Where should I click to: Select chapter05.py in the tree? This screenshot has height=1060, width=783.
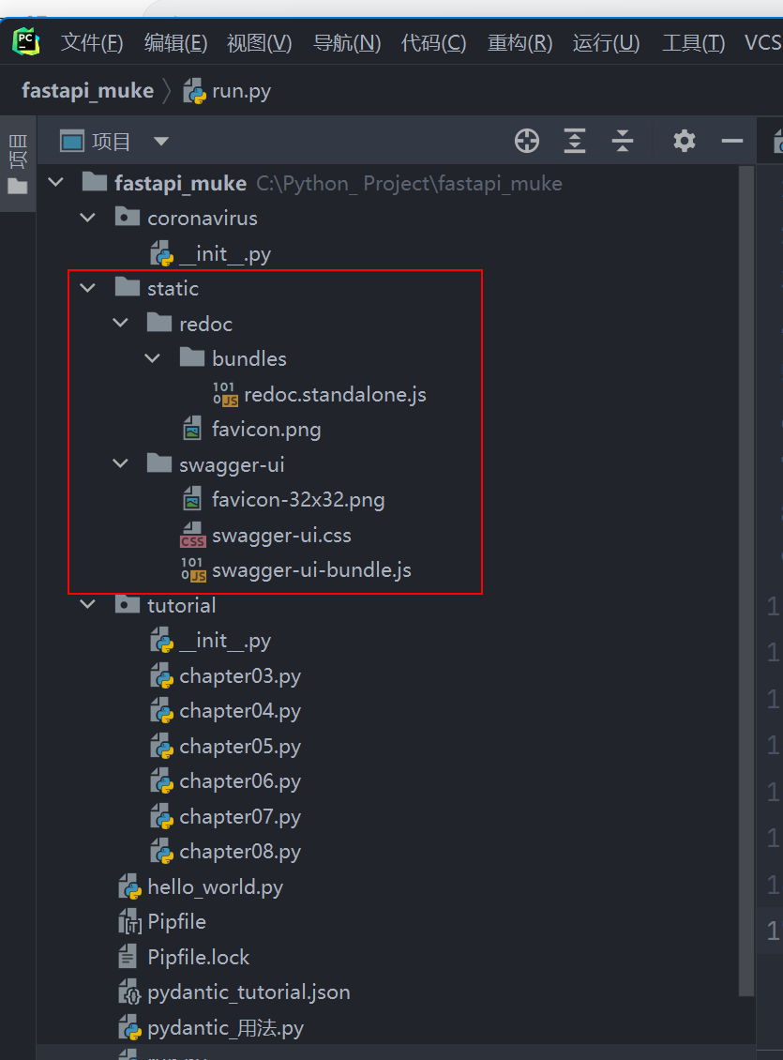click(x=240, y=747)
